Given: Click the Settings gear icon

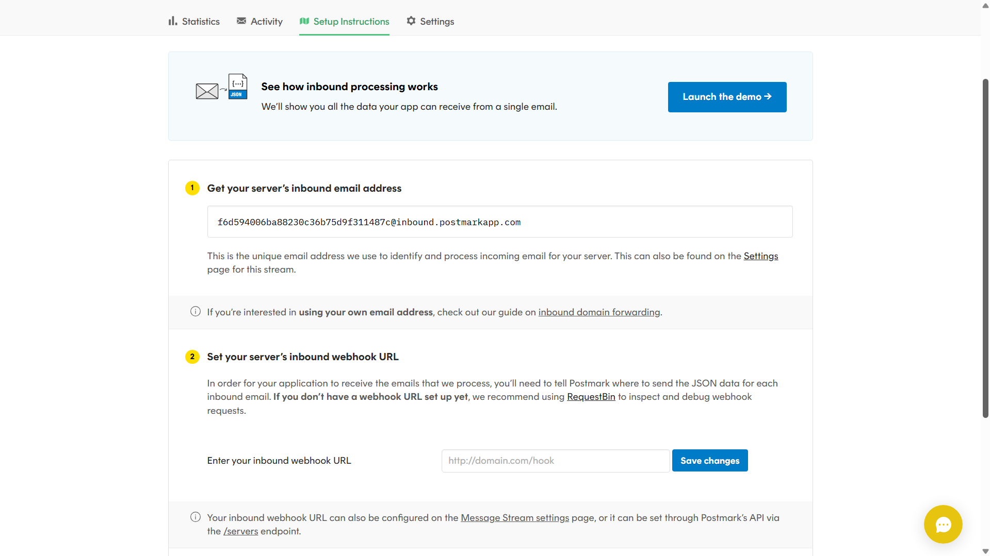Looking at the screenshot, I should click(x=411, y=21).
